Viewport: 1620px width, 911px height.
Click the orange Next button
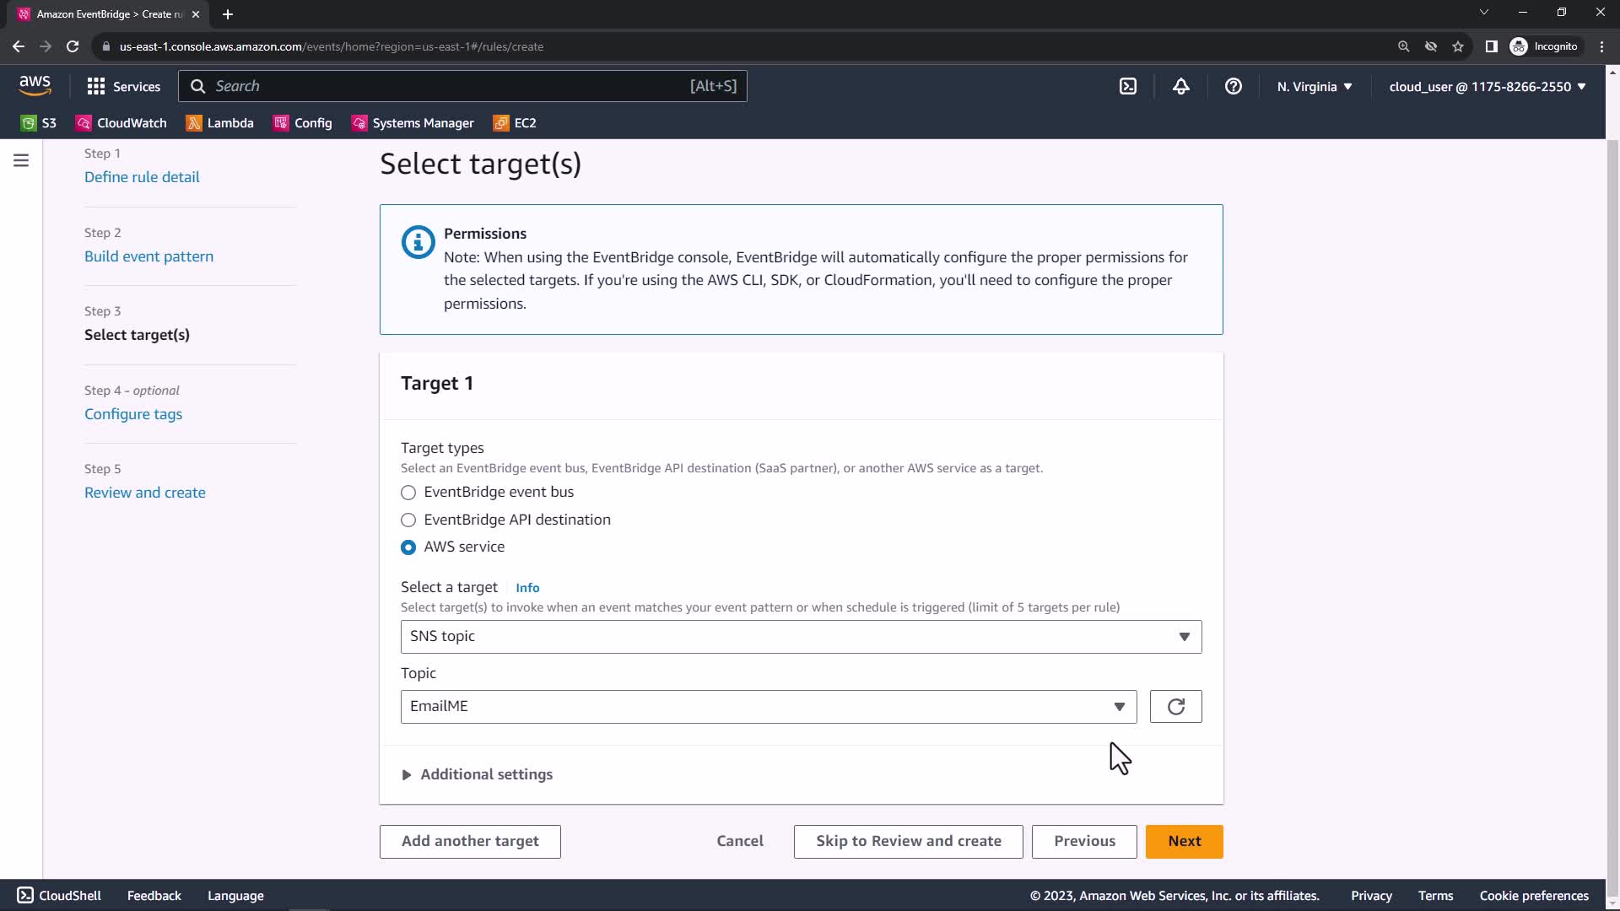click(1183, 841)
